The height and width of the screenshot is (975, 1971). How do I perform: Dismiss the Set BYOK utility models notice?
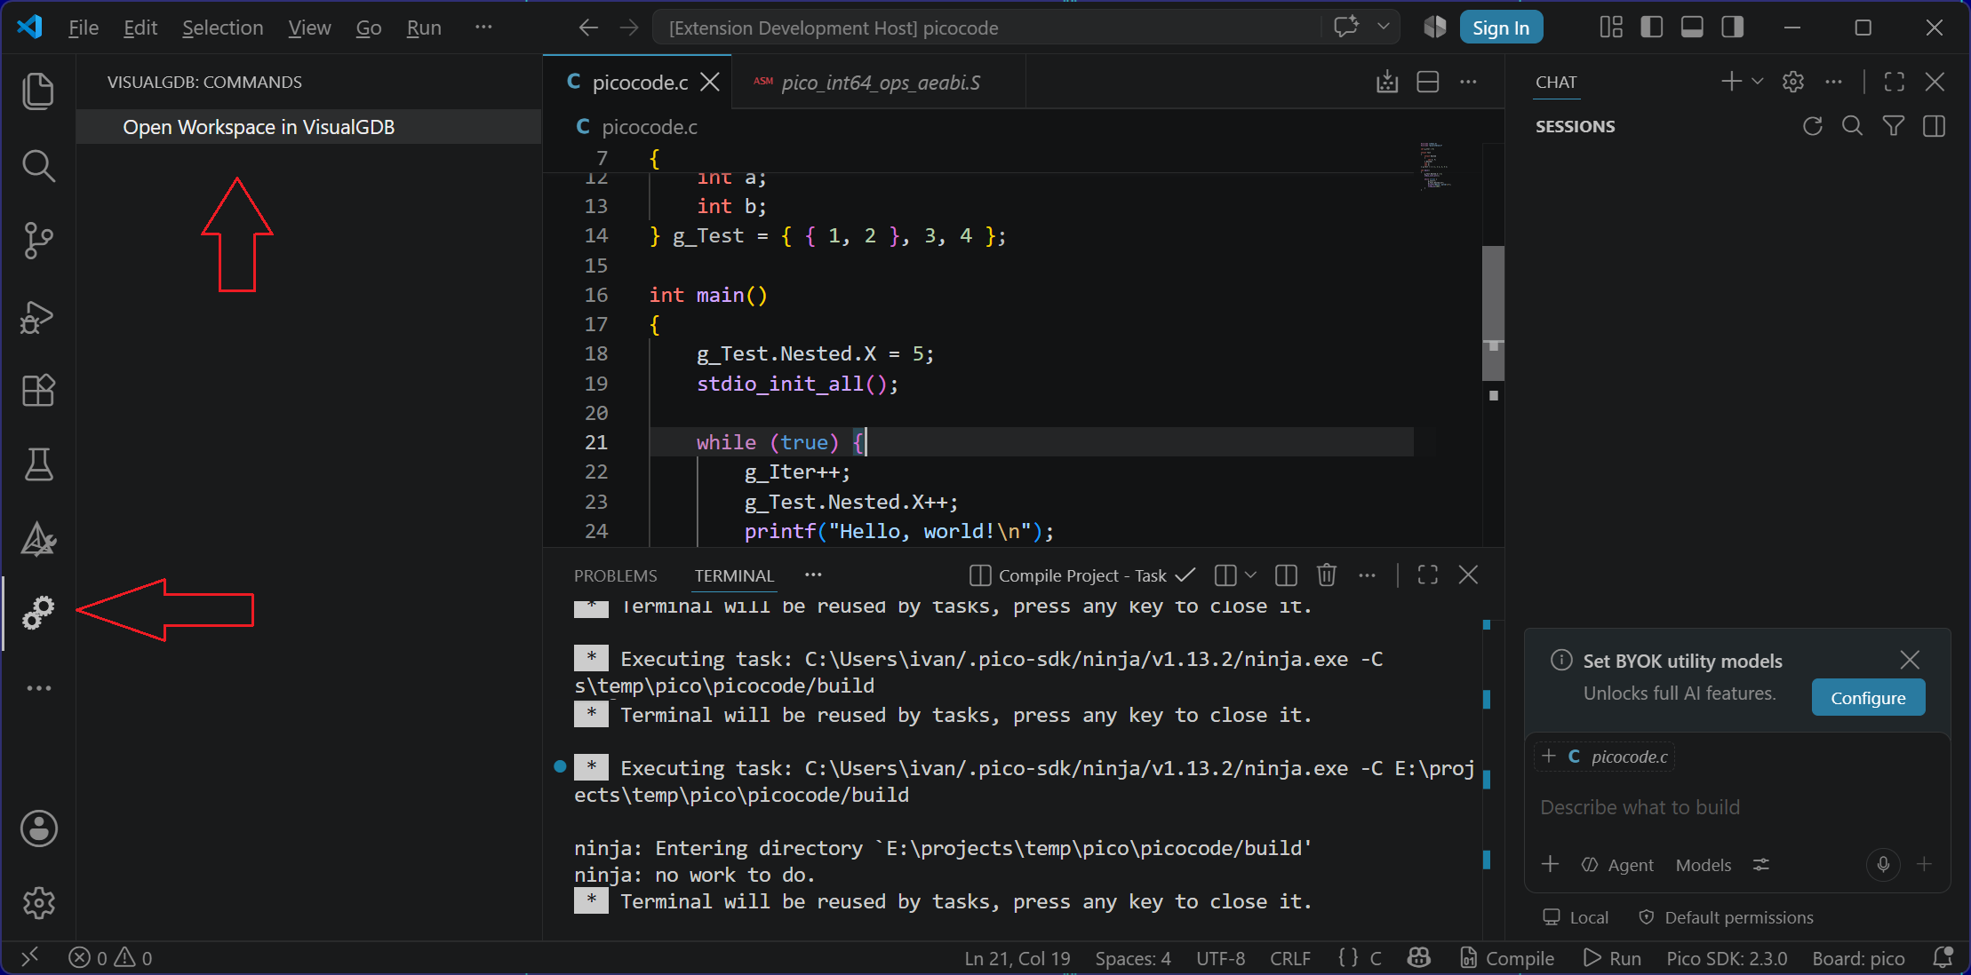pyautogui.click(x=1910, y=660)
